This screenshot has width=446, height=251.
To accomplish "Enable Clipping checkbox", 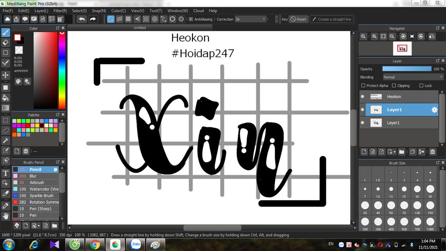I will [x=394, y=85].
